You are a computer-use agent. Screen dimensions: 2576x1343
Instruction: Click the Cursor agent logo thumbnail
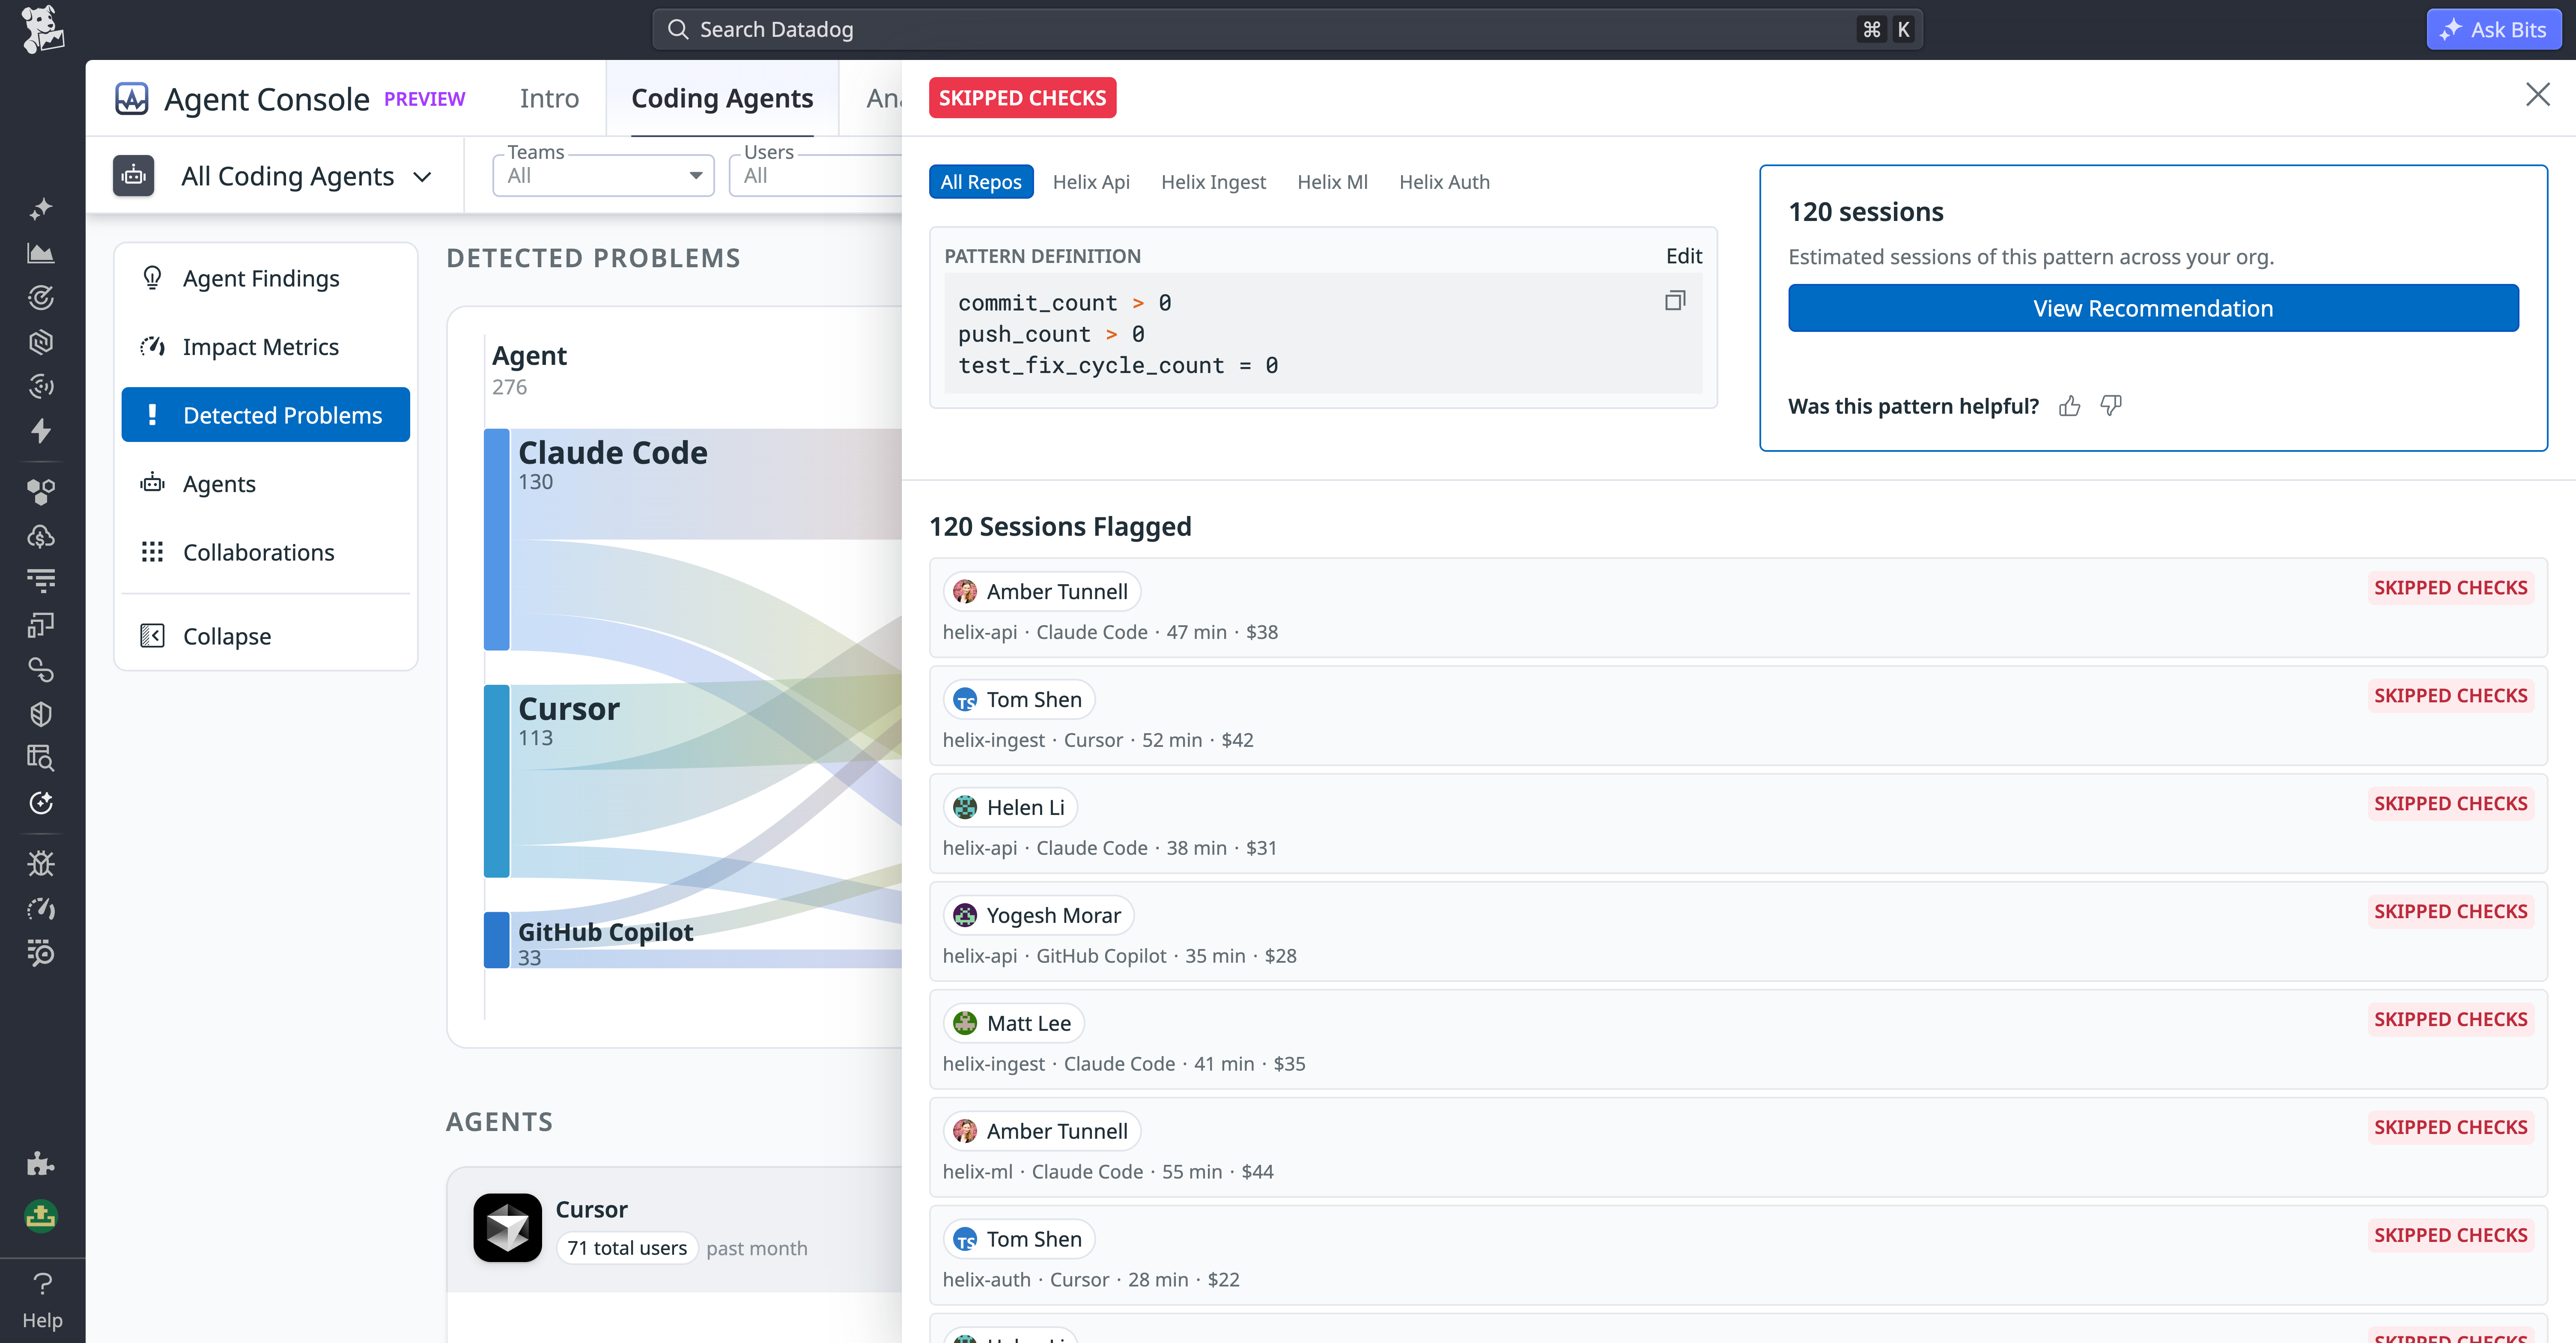pos(507,1227)
